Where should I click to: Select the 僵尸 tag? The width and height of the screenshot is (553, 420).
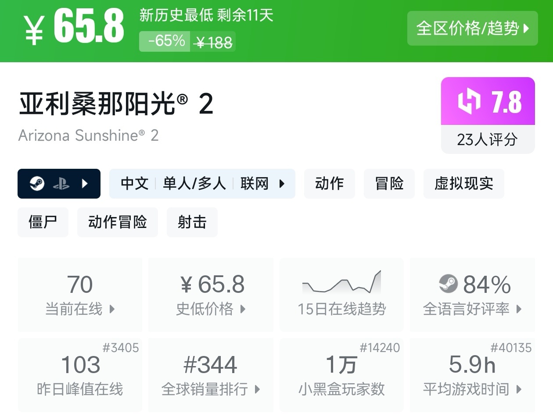43,222
